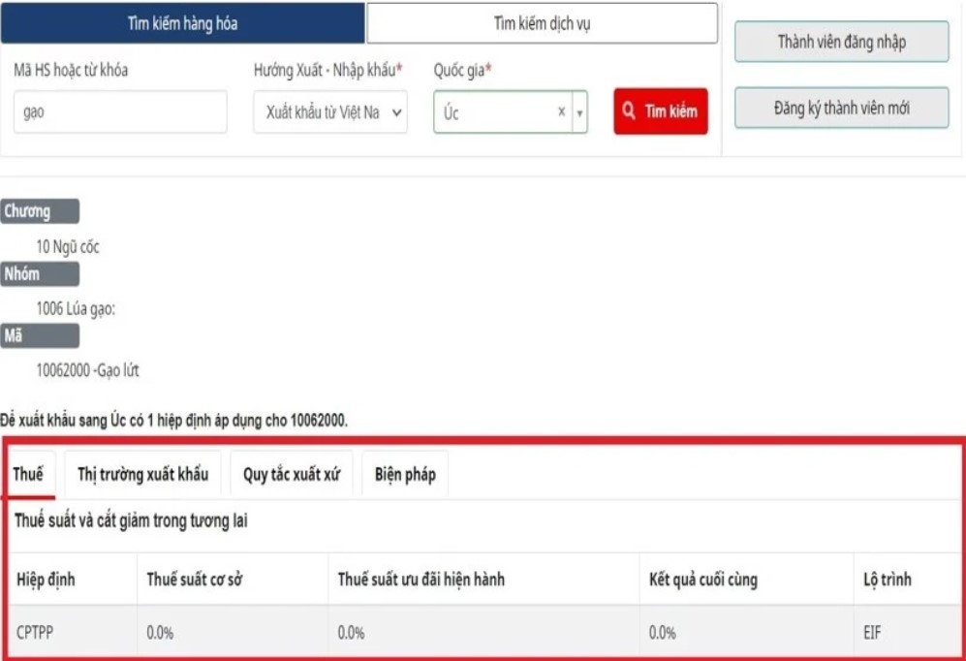
Task: Click the Nhóm label badge
Action: [40, 273]
